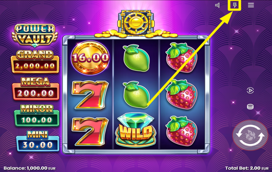The image size is (272, 172).
Task: Select the GRAND 2,000.00 jackpot panel
Action: [35, 62]
